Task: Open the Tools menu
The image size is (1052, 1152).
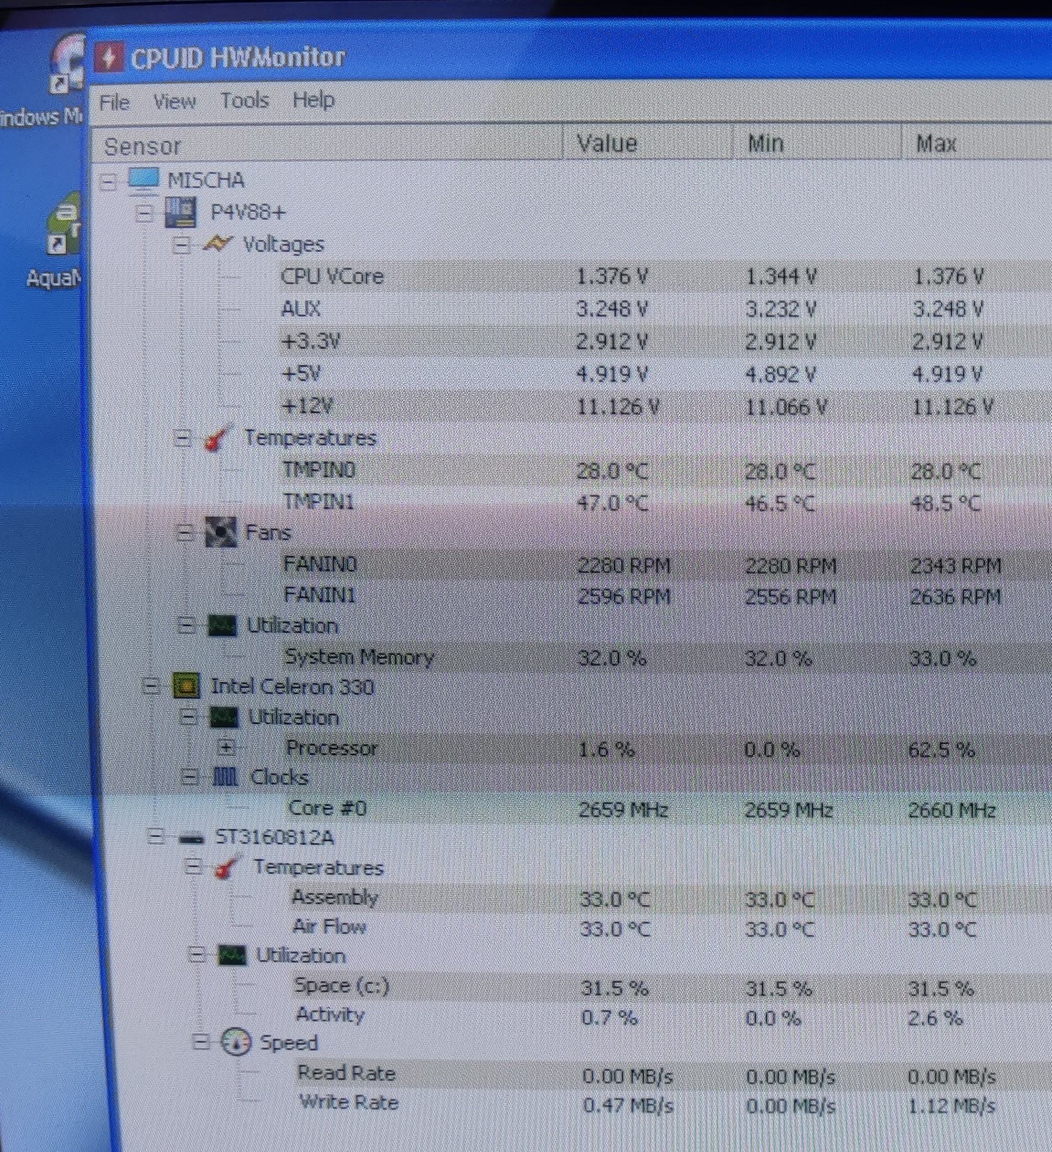Action: [245, 100]
